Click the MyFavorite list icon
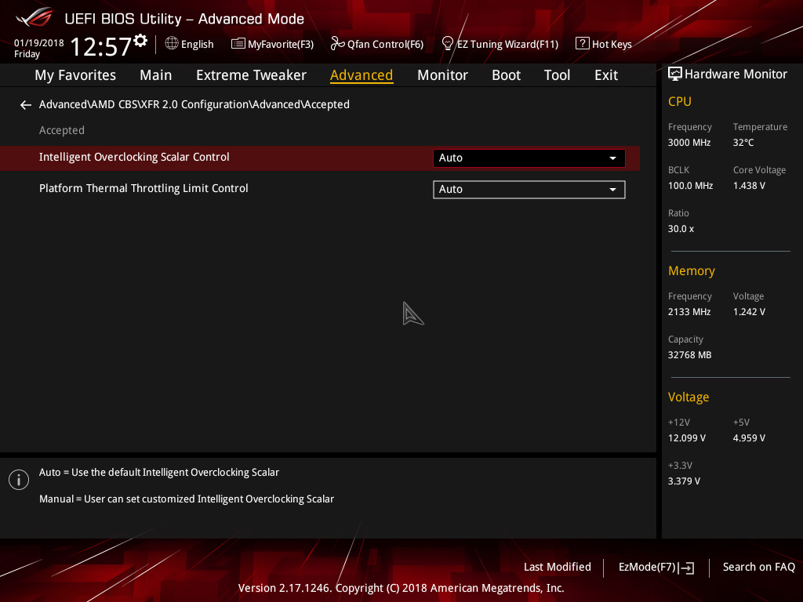 238,44
